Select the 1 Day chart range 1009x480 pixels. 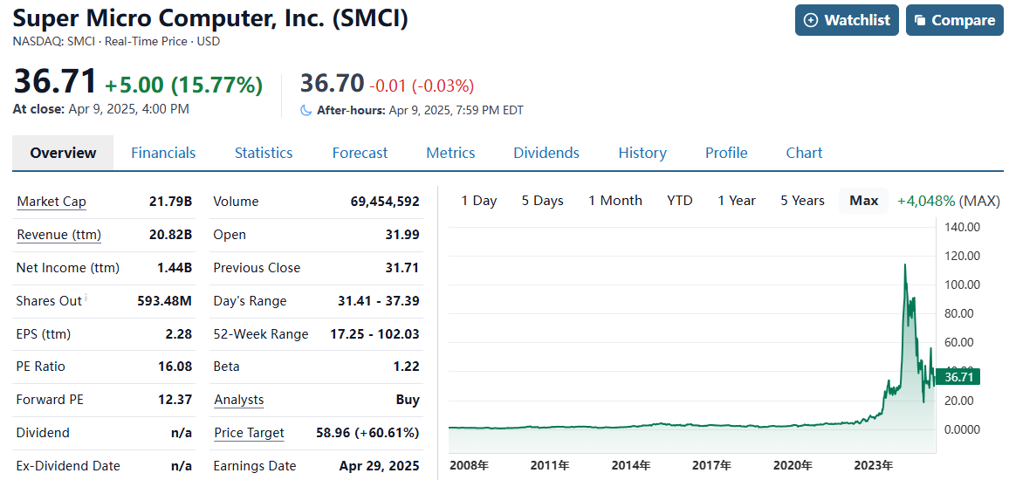(x=479, y=201)
